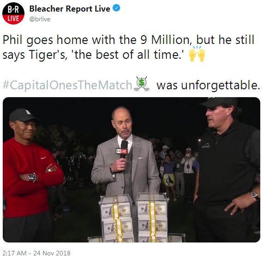Click the Nike swoosh on red sweater
This screenshot has height=261, width=263.
point(43,158)
